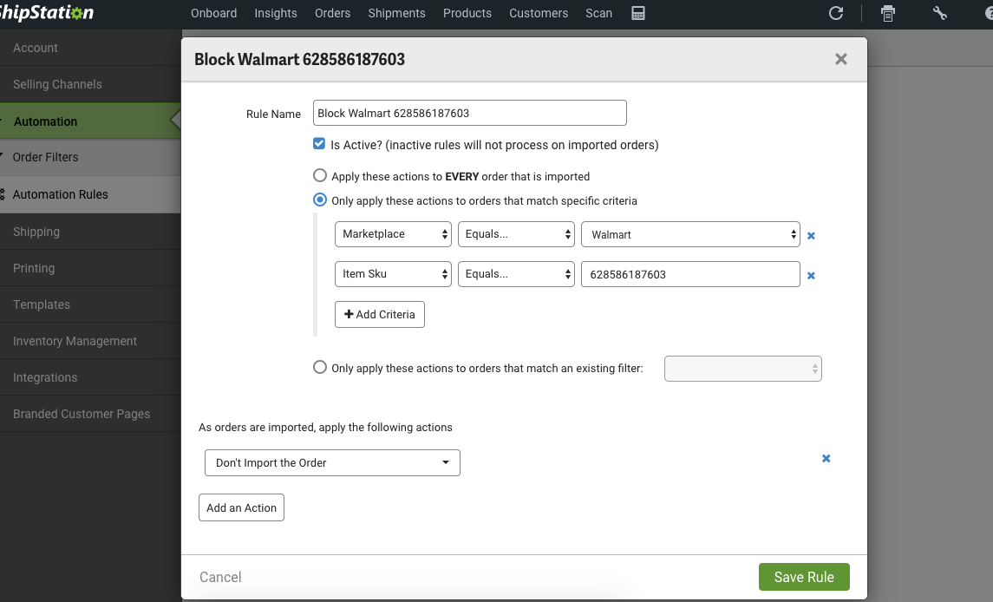Viewport: 993px width, 602px height.
Task: Toggle the Is Active checkbox
Action: tap(319, 144)
